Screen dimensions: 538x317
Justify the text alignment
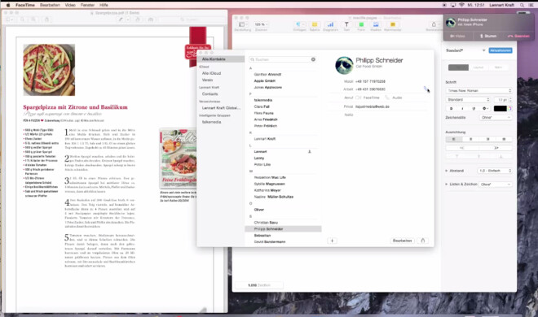504,139
